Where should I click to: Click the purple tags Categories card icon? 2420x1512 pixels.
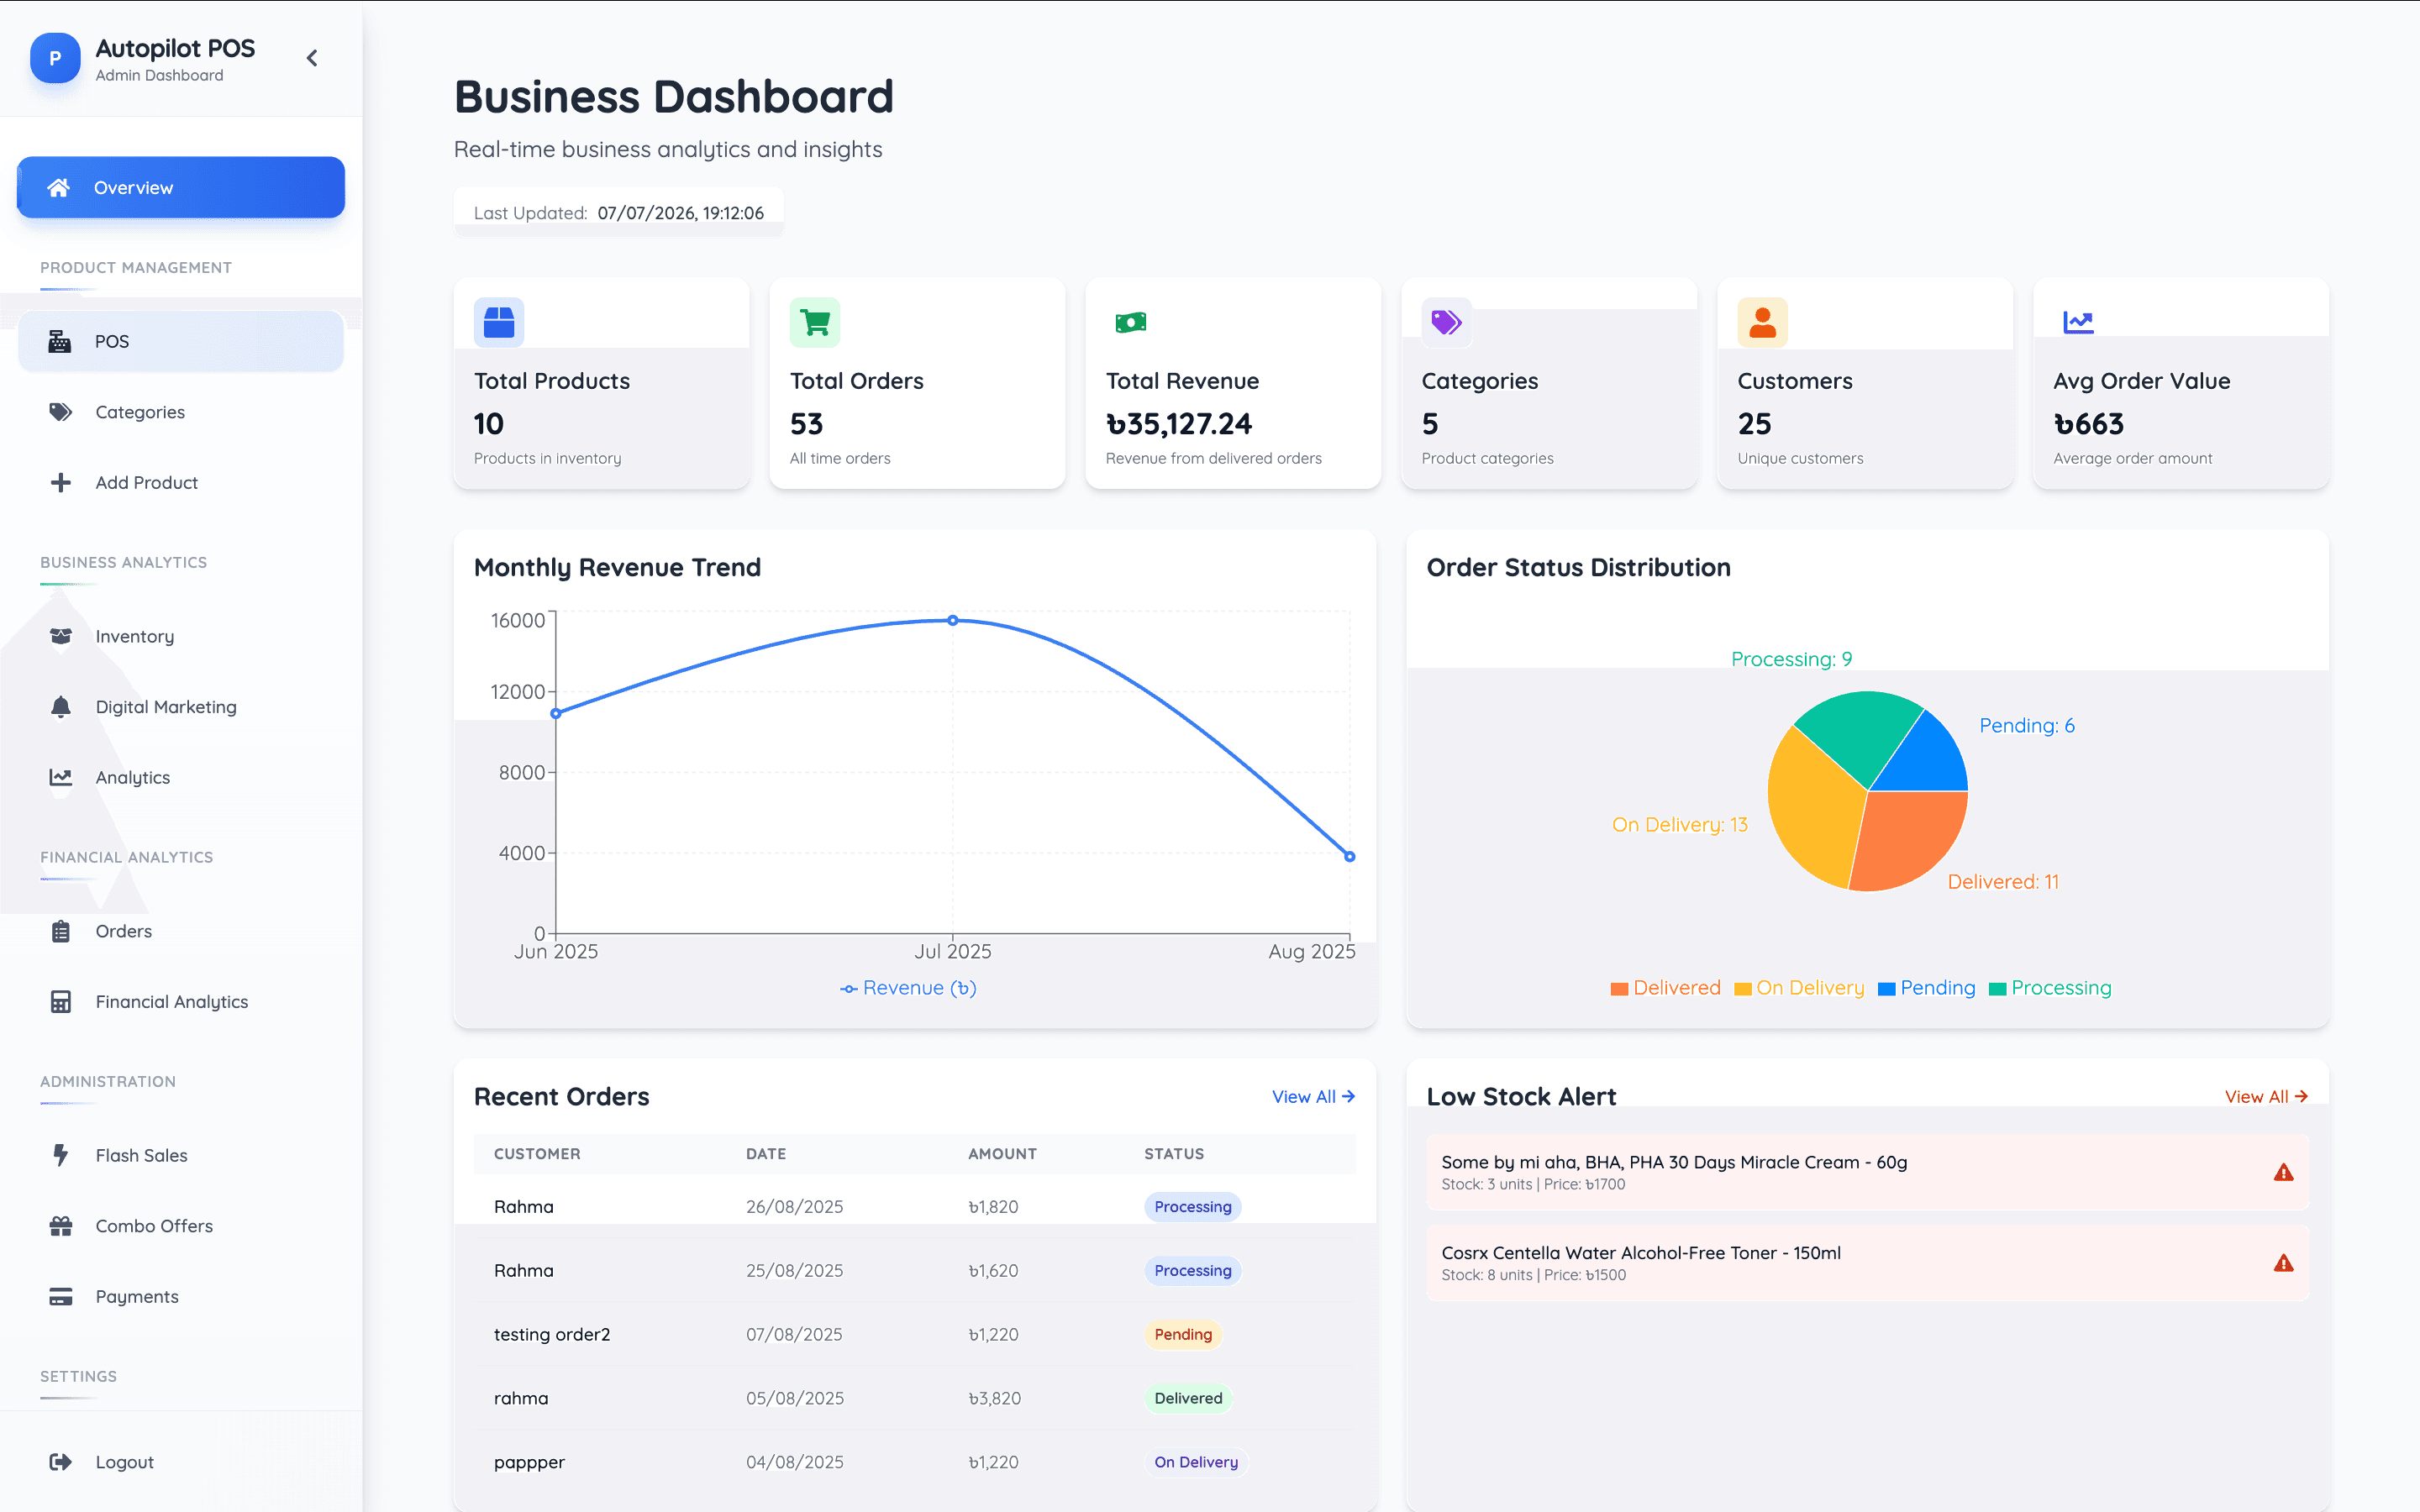[1447, 322]
